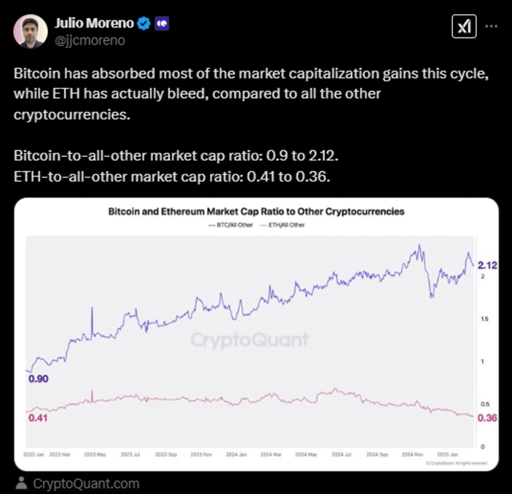Open the three-dot more options menu
The height and width of the screenshot is (494, 512).
coord(492,26)
